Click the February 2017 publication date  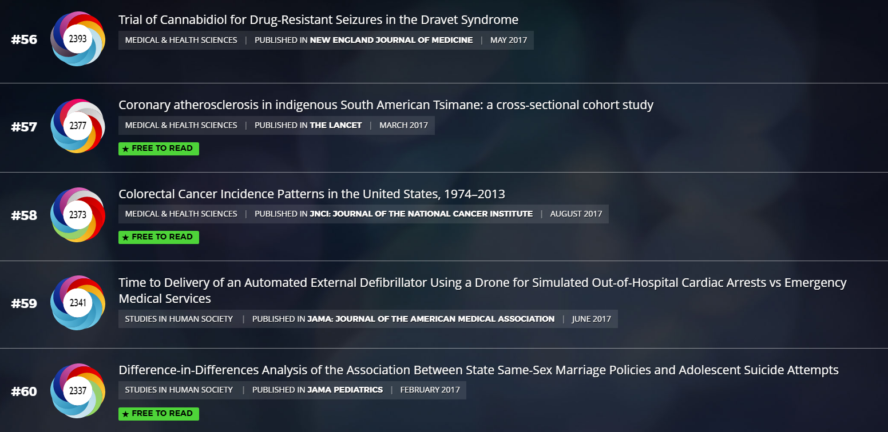(430, 390)
